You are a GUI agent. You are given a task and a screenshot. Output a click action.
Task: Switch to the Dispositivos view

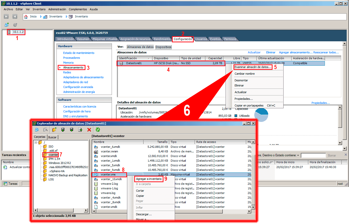[x=164, y=47]
